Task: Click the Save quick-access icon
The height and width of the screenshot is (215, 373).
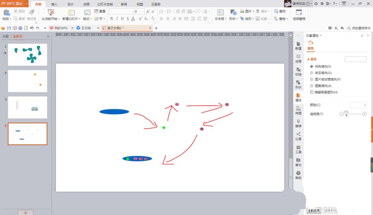Action: [9, 28]
